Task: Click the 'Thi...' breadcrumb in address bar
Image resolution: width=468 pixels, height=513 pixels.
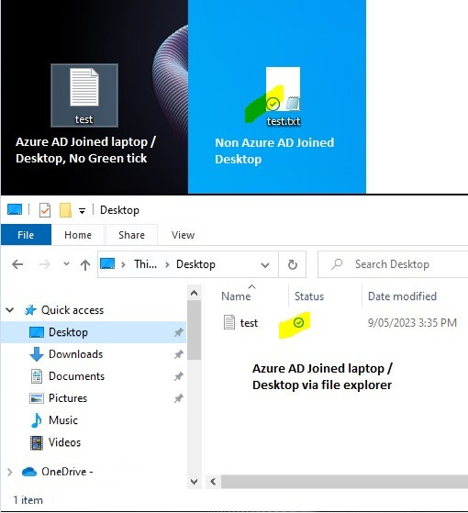Action: 145,264
